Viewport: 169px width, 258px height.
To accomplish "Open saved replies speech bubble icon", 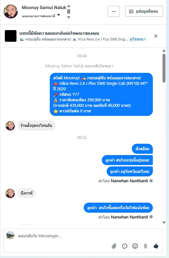I will coord(125,246).
